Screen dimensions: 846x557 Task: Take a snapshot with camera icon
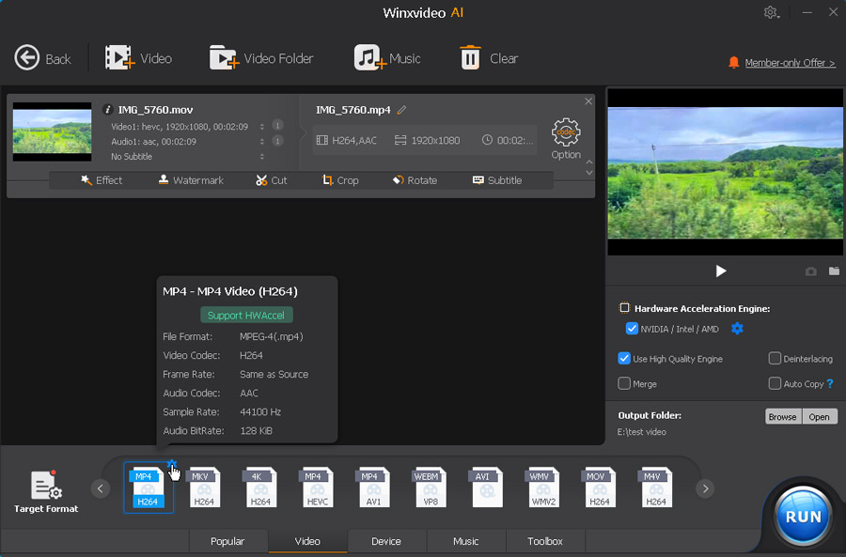point(811,271)
